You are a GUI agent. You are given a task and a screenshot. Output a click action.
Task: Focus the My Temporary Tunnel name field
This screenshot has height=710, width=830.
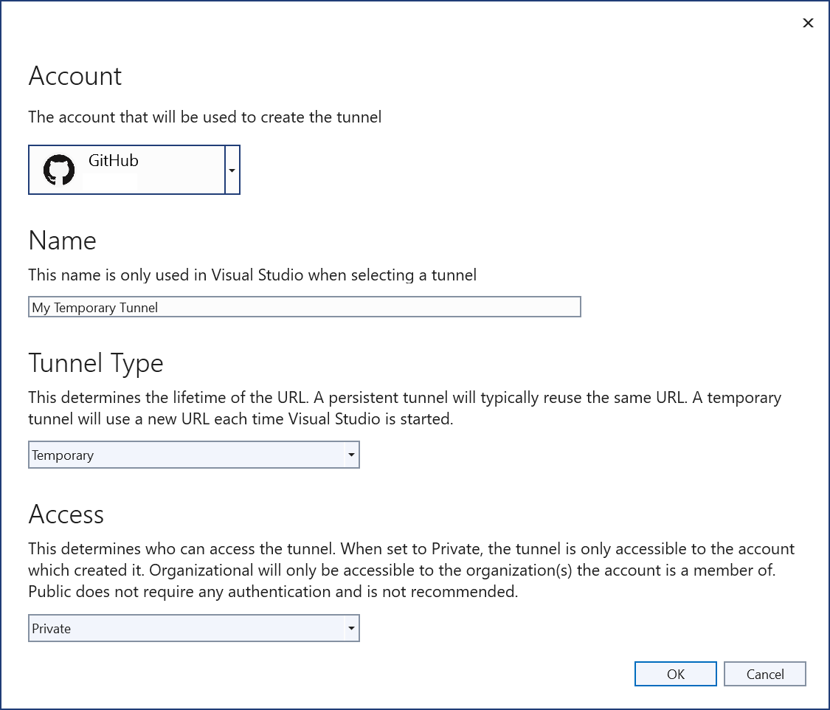[304, 307]
